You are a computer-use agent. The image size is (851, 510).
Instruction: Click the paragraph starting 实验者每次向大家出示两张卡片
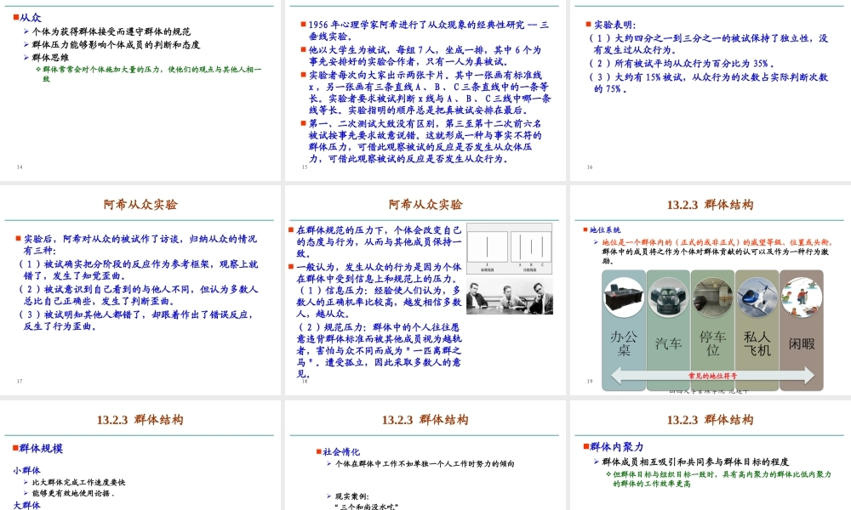(429, 92)
